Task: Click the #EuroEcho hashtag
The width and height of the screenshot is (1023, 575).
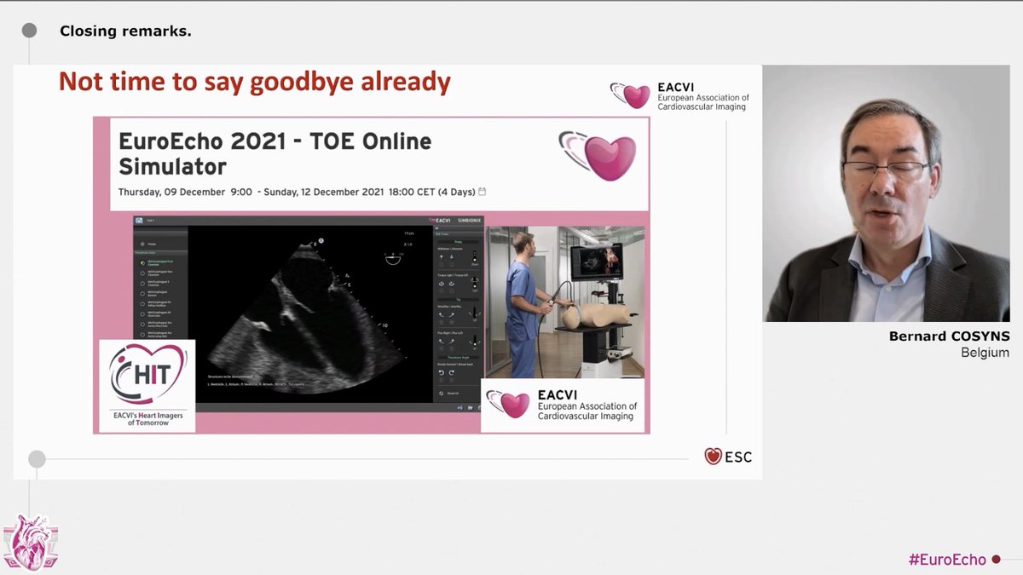Action: 947,560
